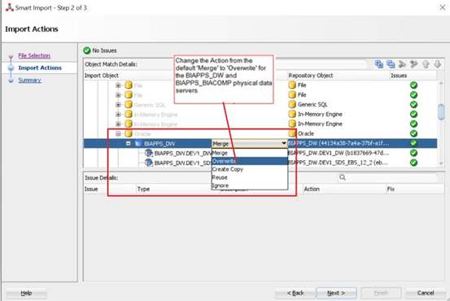Expand the Generic SQL import node
450x301 pixels.
(x=118, y=105)
